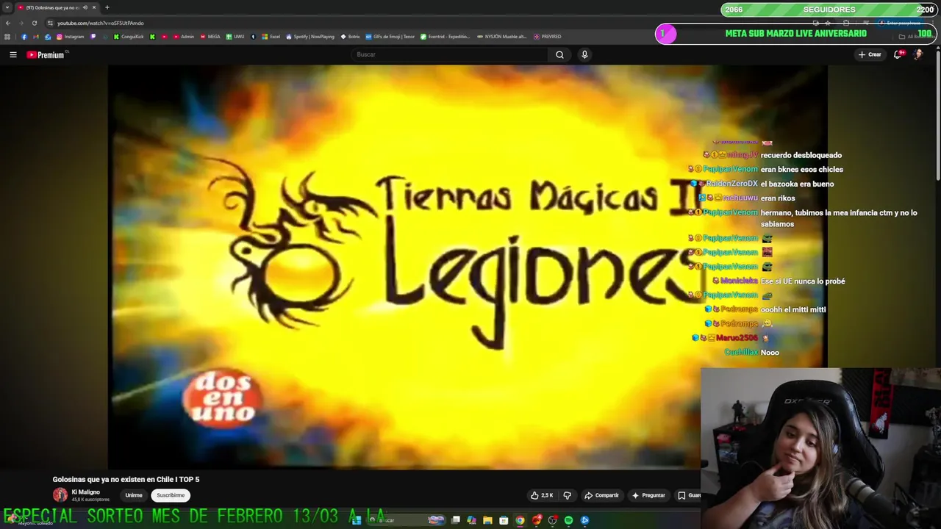The width and height of the screenshot is (941, 529).
Task: Open site info icon in address bar
Action: 50,23
